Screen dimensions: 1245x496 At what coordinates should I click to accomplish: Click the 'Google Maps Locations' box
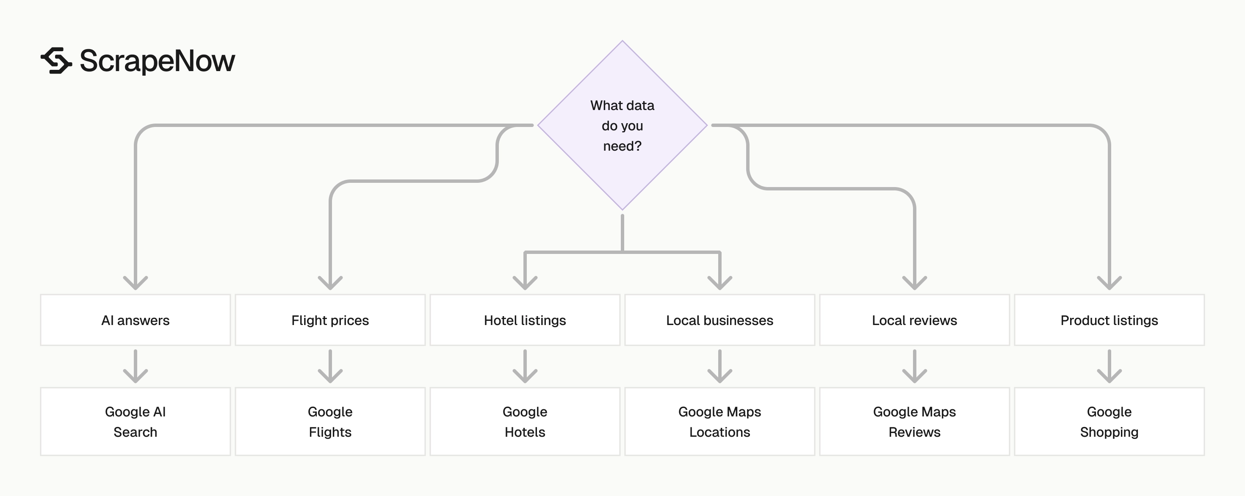coord(719,422)
